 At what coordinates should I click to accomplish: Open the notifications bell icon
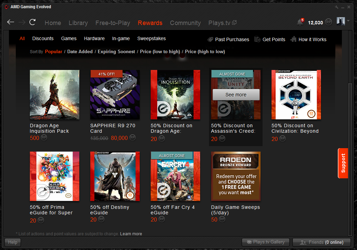300,22
